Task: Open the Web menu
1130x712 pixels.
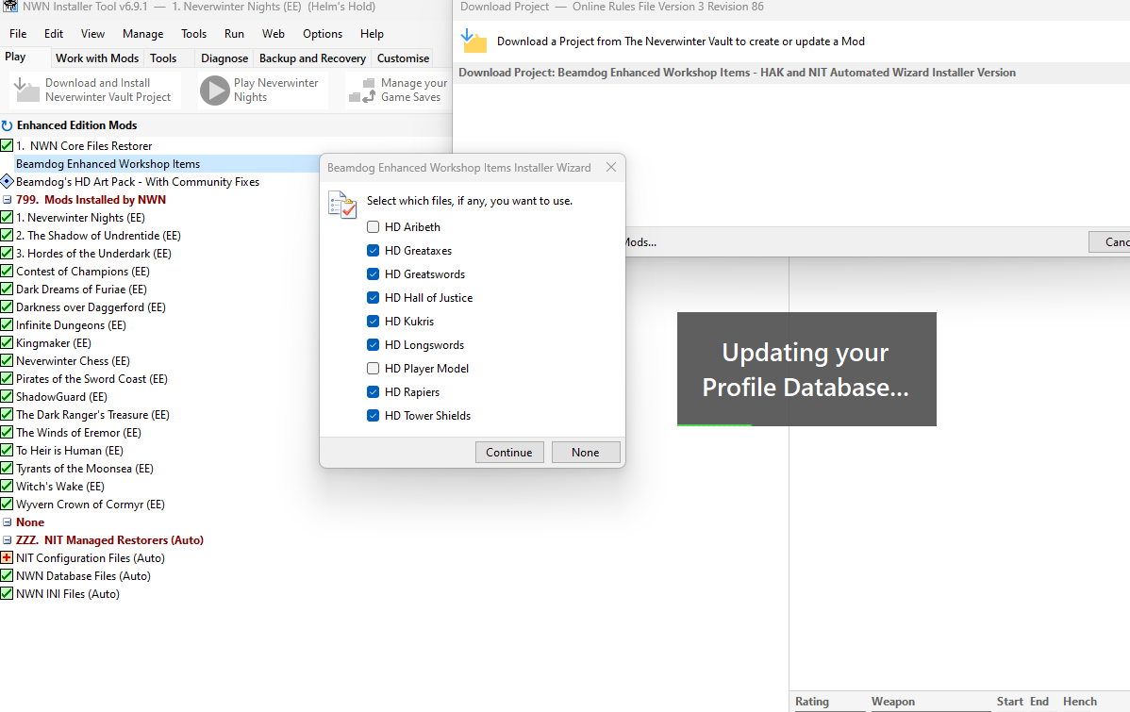Action: [274, 34]
